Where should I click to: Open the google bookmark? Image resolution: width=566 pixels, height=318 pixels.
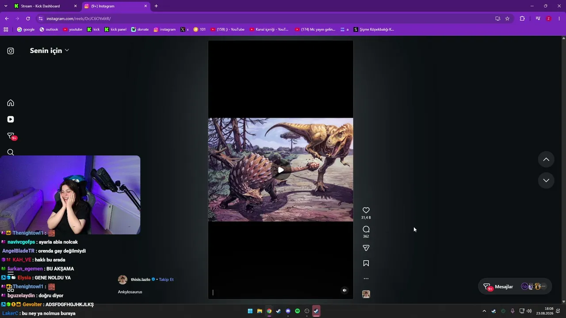pos(26,30)
